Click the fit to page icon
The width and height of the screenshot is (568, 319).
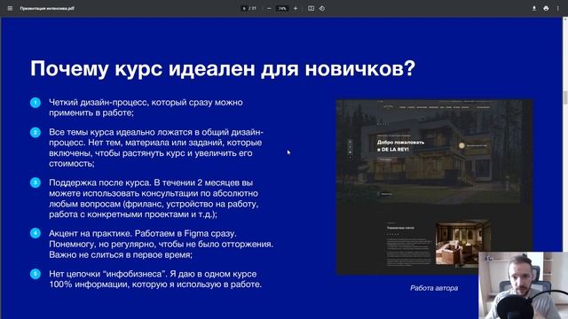[311, 8]
